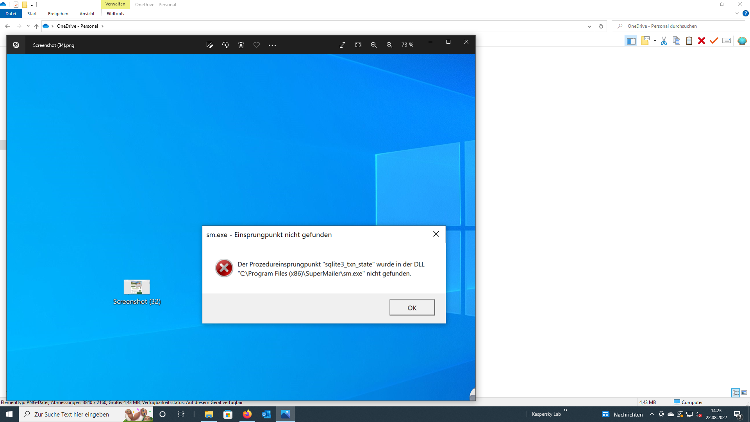
Task: Launch Firefox from taskbar
Action: click(x=247, y=414)
